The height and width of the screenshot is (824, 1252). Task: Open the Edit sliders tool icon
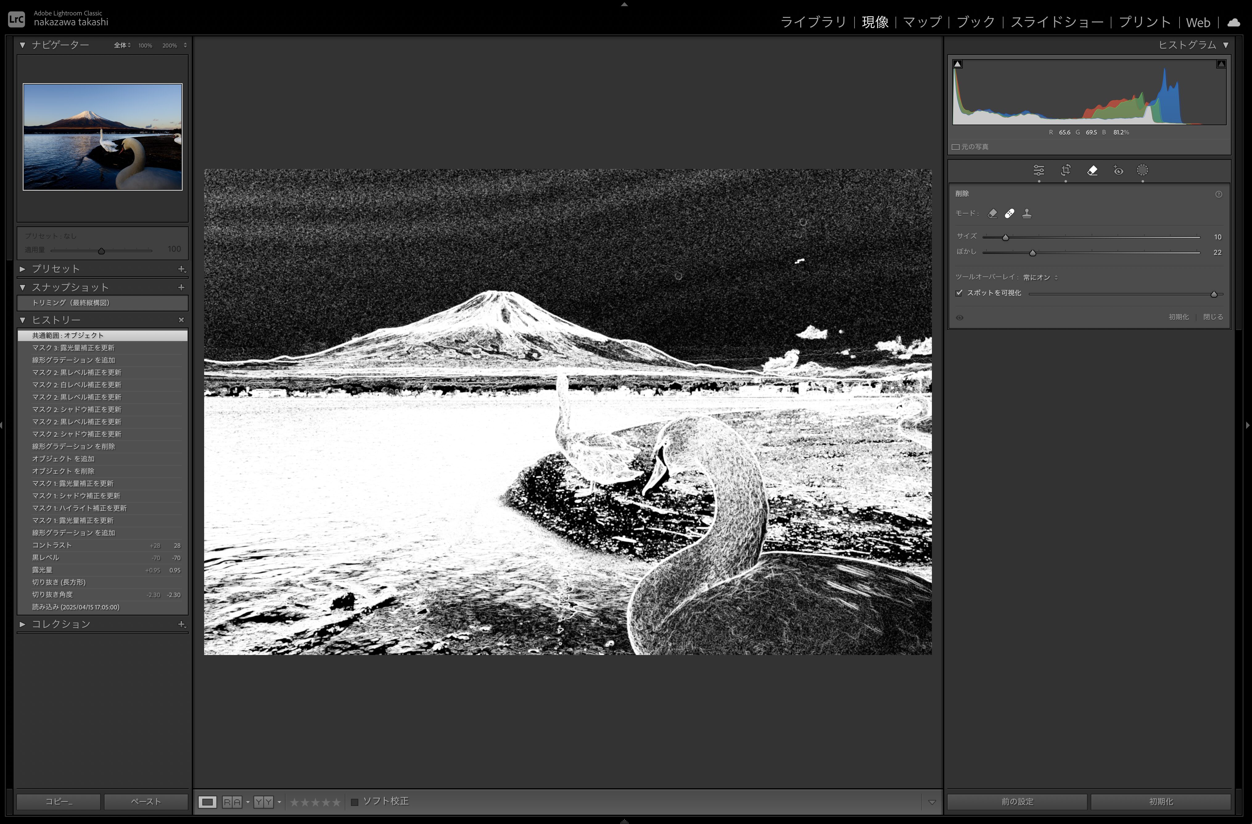pyautogui.click(x=1038, y=171)
